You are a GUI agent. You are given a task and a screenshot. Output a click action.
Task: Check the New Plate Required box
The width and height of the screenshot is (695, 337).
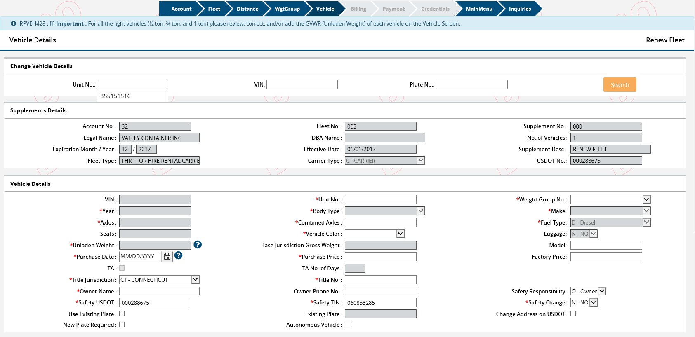(122, 325)
